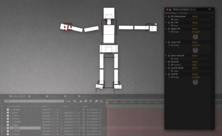Collapse the Lower FK effect group
This screenshot has width=222, height=136.
click(166, 42)
